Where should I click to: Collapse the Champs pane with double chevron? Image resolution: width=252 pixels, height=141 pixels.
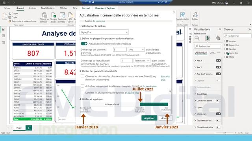coord(249,29)
